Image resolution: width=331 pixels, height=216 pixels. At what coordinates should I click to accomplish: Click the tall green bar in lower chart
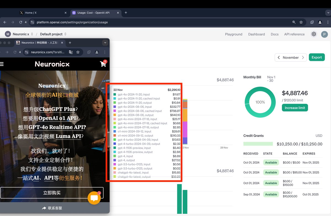coord(179,199)
